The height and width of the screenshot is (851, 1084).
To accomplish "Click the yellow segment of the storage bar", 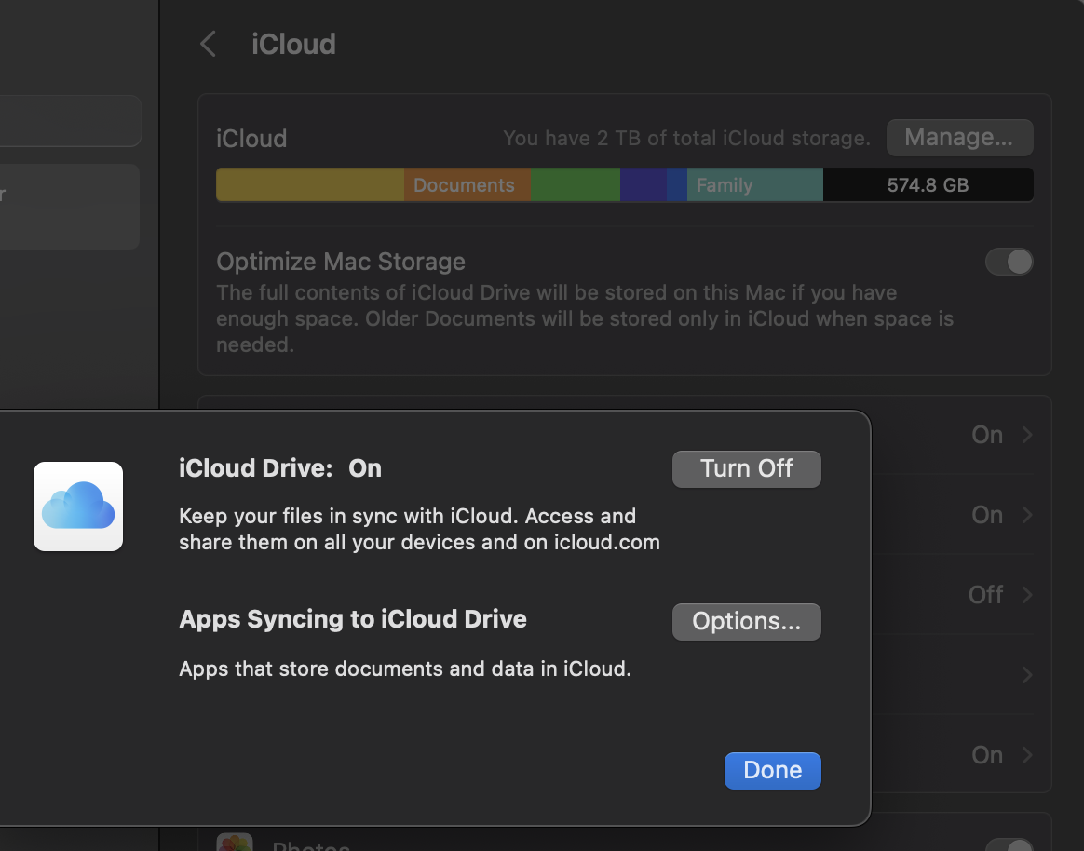I will (309, 185).
